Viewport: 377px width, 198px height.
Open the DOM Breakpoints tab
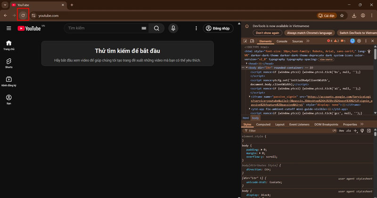[326, 124]
